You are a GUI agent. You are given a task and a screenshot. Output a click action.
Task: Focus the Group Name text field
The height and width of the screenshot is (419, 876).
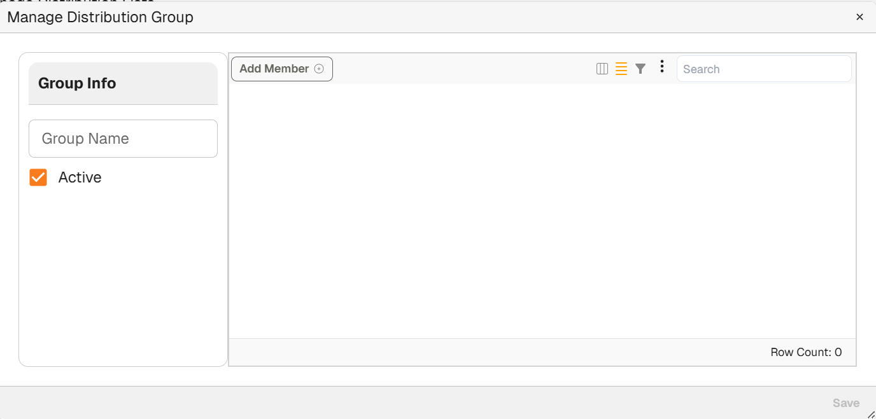click(123, 139)
